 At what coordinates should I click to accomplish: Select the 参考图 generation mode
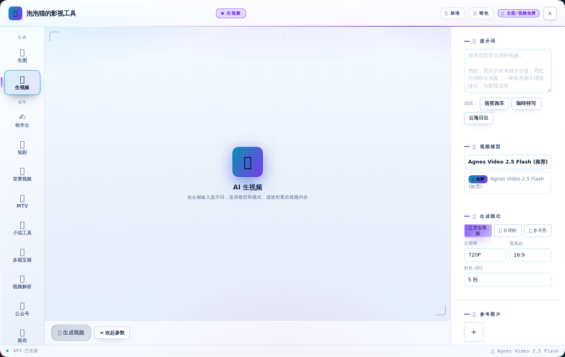click(x=538, y=231)
